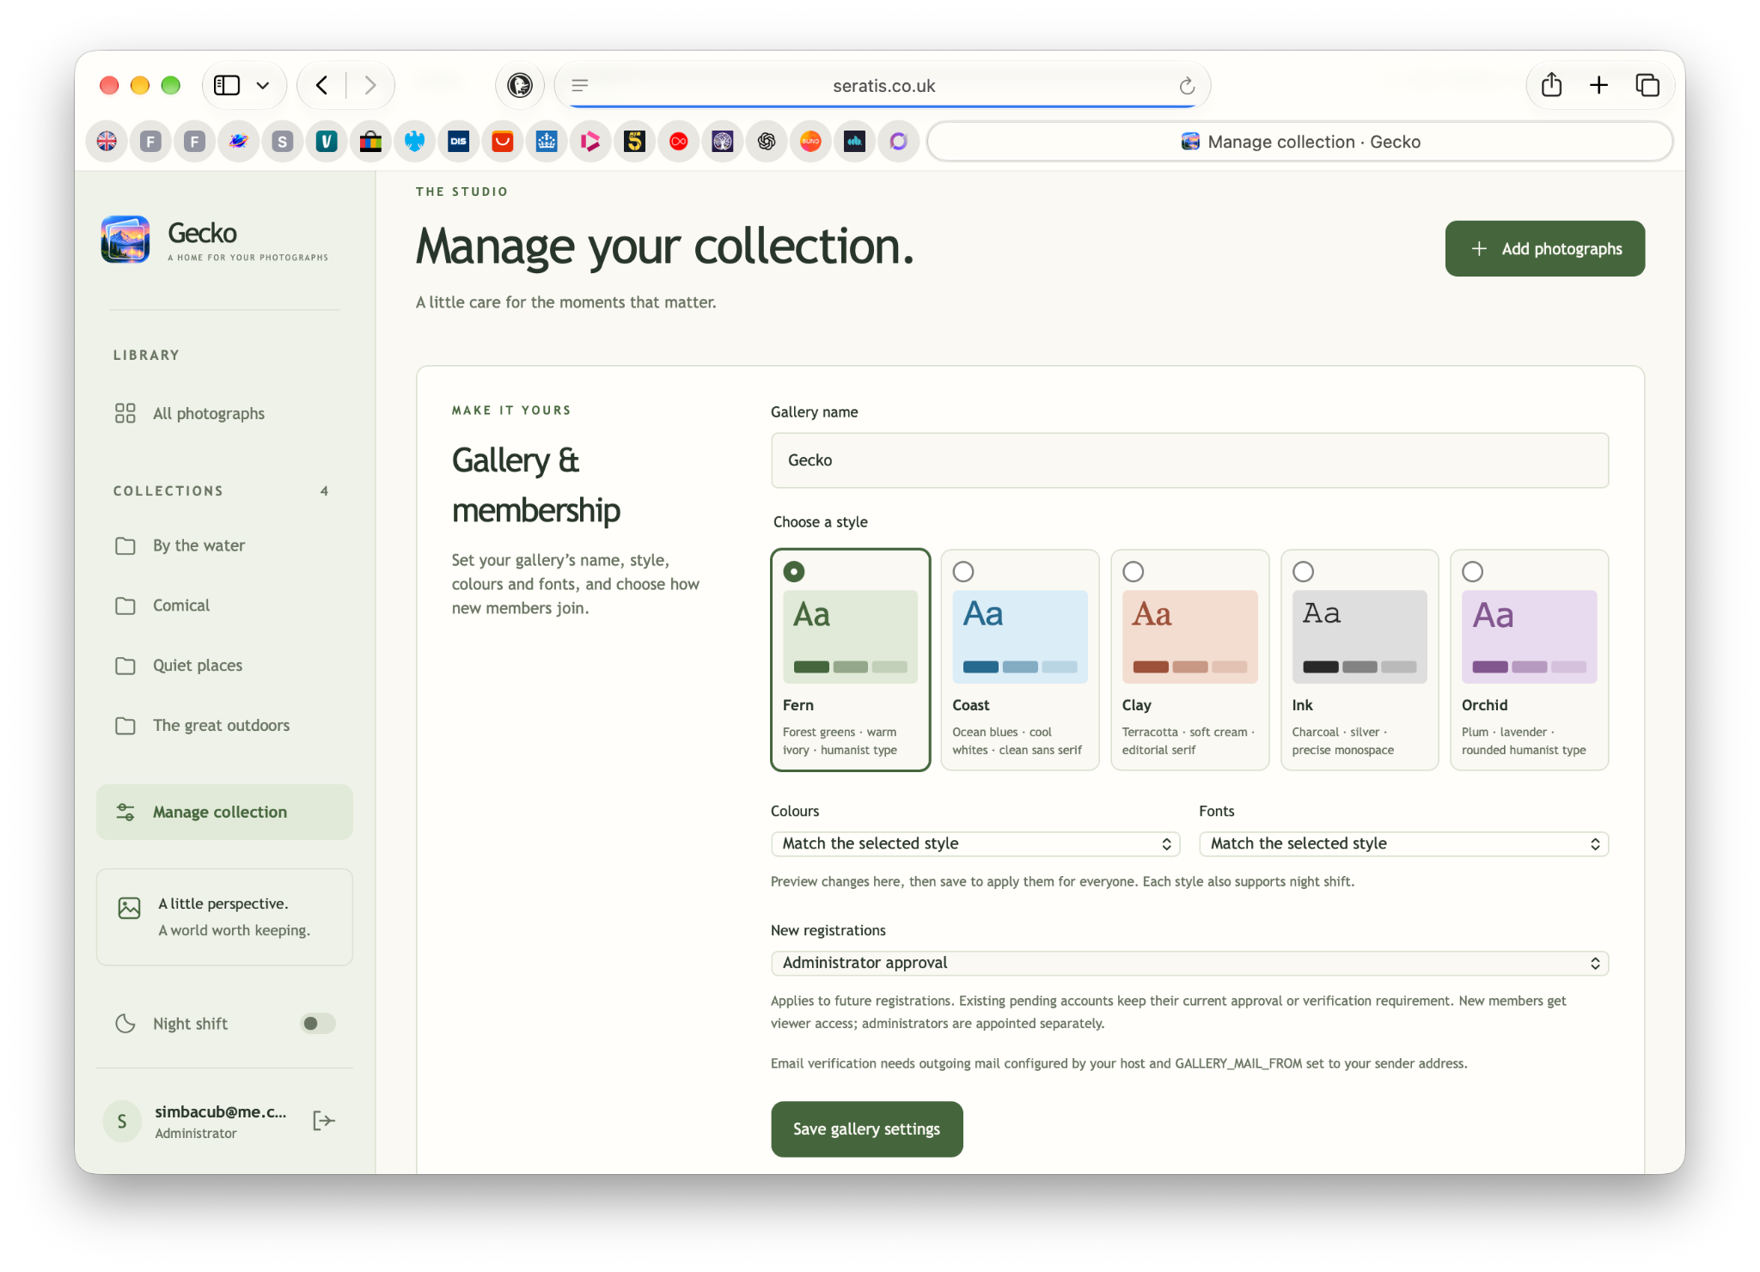Toggle the Night shift switch

[317, 1023]
